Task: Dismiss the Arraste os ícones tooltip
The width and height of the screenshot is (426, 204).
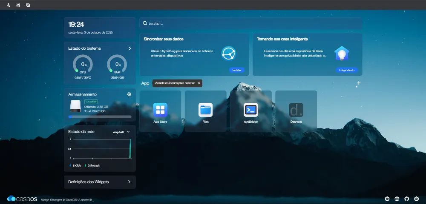Action: (x=199, y=83)
